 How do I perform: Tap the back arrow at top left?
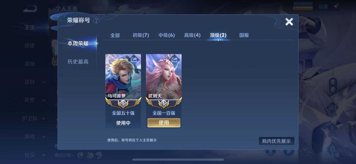pos(30,9)
